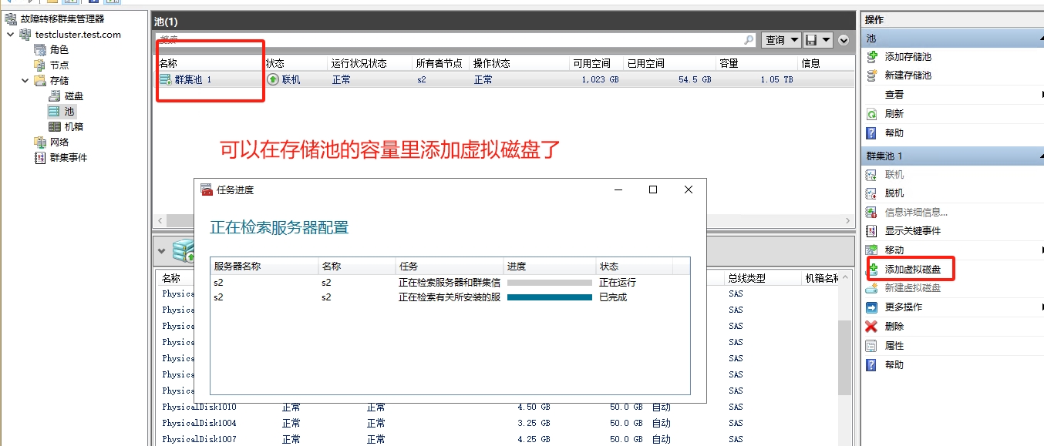
Task: Click the green 联机 status icon
Action: 273,79
